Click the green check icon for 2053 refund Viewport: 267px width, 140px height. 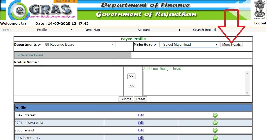(x=215, y=130)
